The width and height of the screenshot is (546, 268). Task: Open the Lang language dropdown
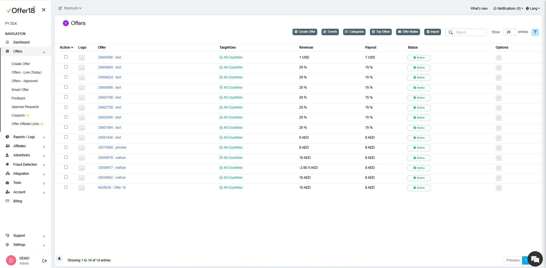tap(533, 9)
